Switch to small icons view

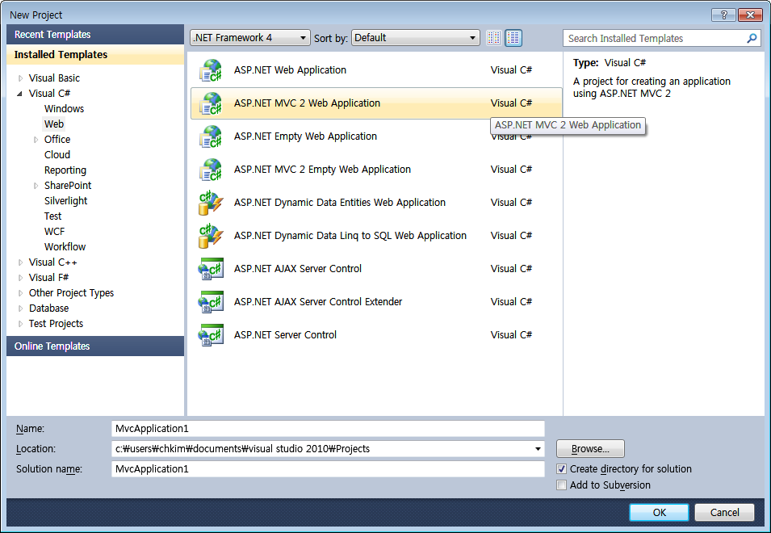point(493,38)
